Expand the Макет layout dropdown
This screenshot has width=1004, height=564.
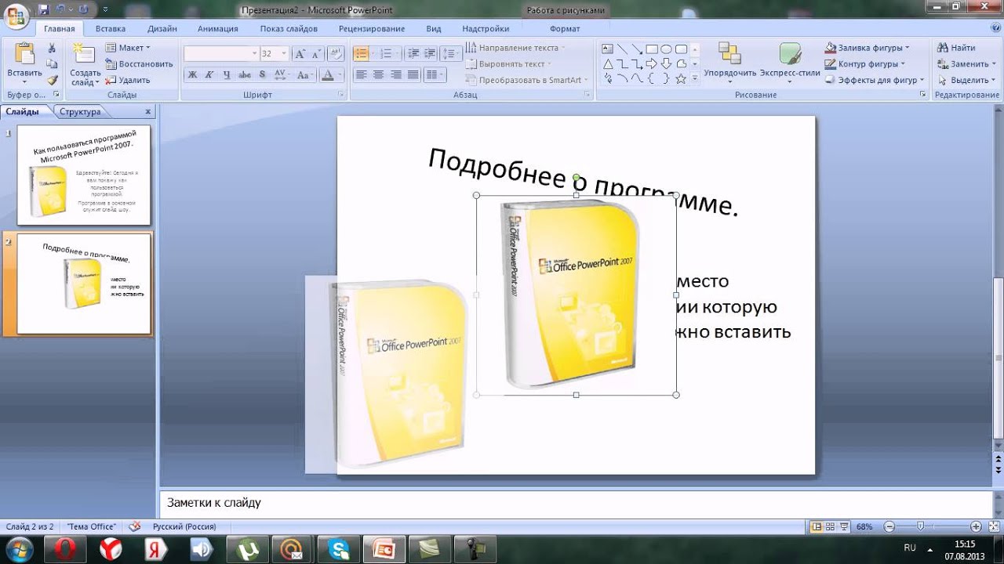(x=127, y=48)
